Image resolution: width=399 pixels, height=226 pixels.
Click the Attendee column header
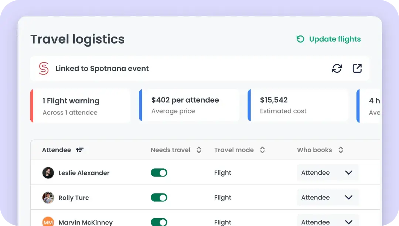tap(57, 150)
